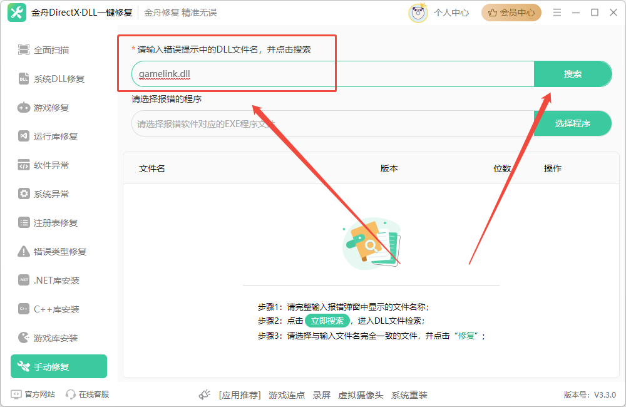This screenshot has width=626, height=407.
Task: Open 个人中心 personal center
Action: coord(451,13)
